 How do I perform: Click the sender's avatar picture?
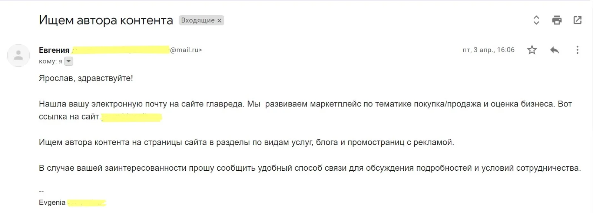18,56
